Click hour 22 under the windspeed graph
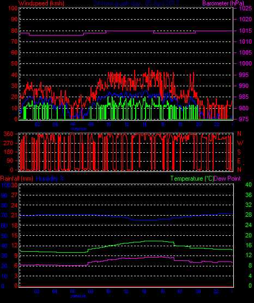Screen dimensions: 254x303 (x=216, y=124)
